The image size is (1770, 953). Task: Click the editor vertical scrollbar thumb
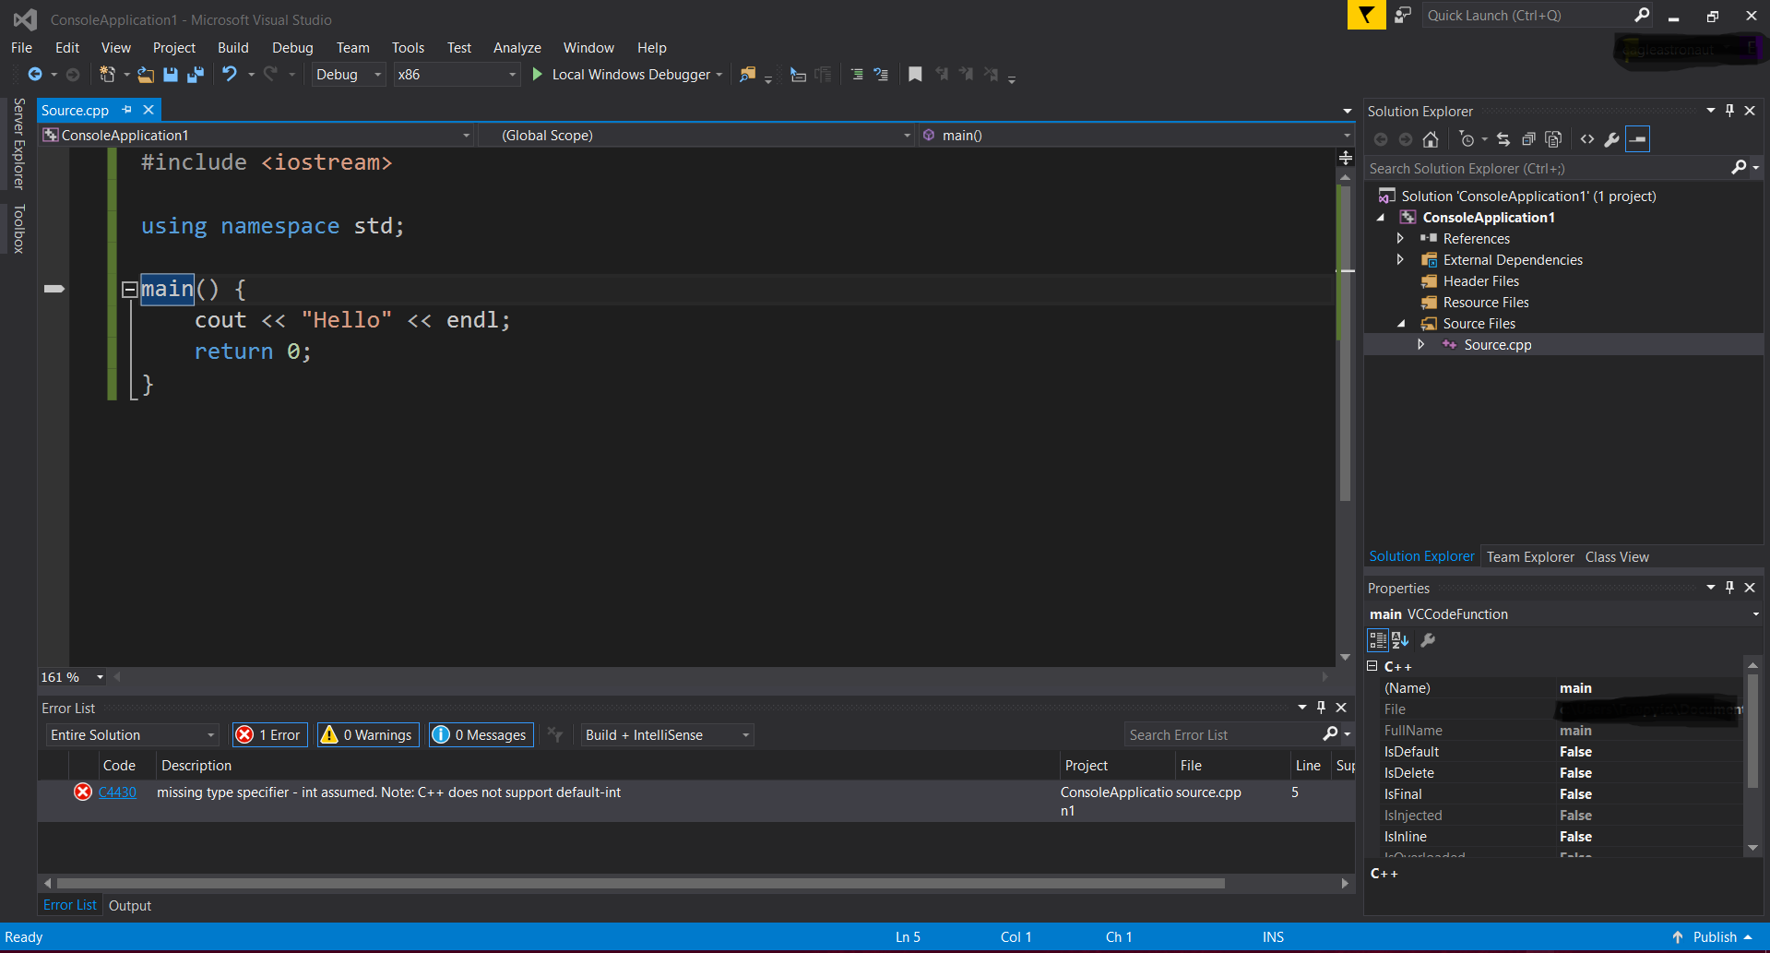click(x=1345, y=343)
